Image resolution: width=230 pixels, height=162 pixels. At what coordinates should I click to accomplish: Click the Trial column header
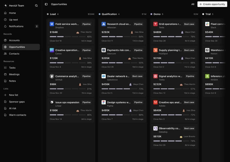point(208,14)
